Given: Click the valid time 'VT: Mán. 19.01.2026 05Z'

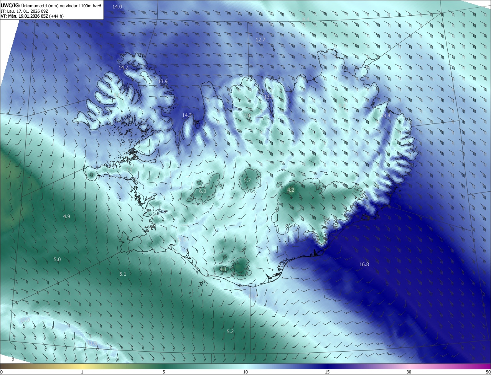Looking at the screenshot, I should click(25, 16).
